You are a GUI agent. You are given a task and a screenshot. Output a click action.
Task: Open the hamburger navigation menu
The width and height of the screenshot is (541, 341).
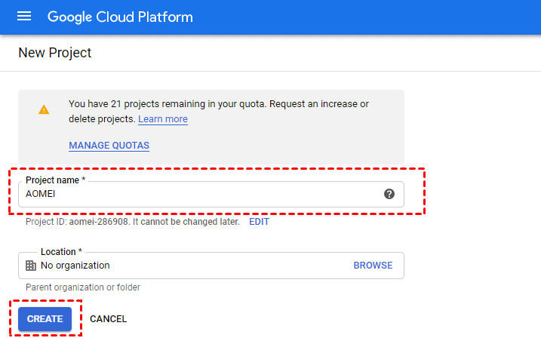pyautogui.click(x=24, y=17)
